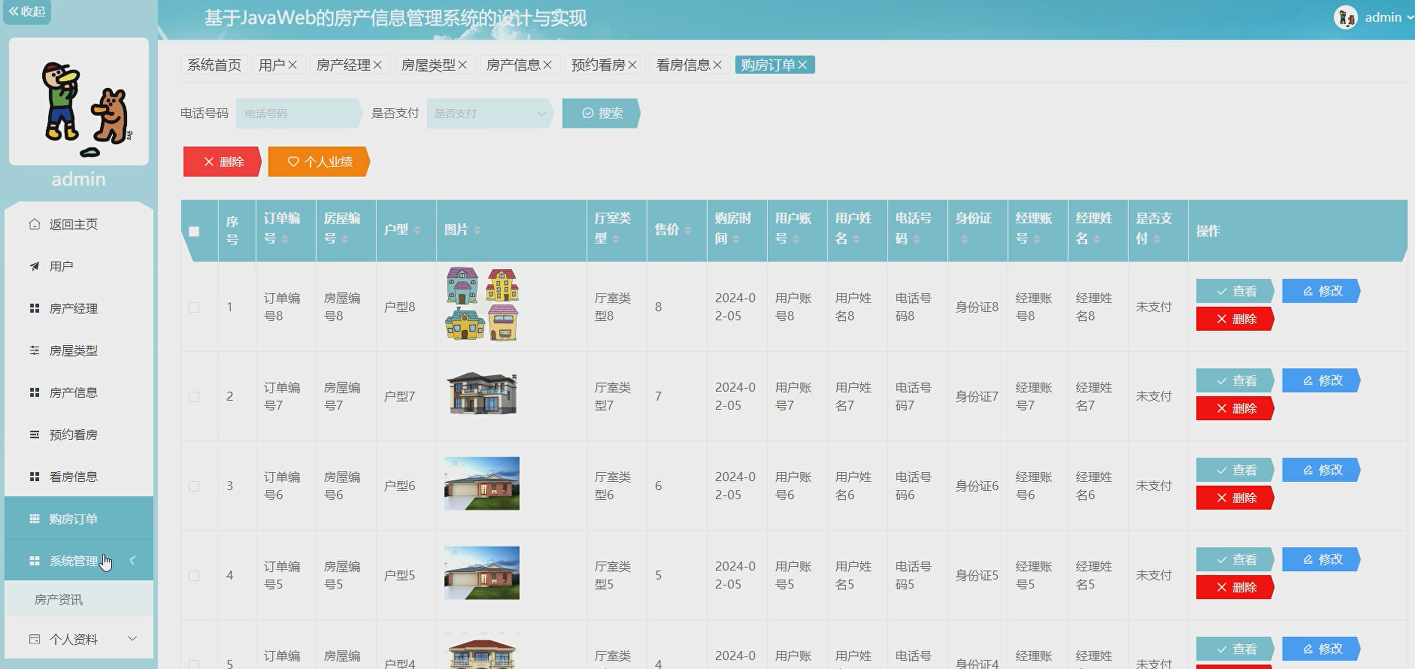Switch to the 房屋类型 tab
Screen dimensions: 1415x669
(428, 65)
